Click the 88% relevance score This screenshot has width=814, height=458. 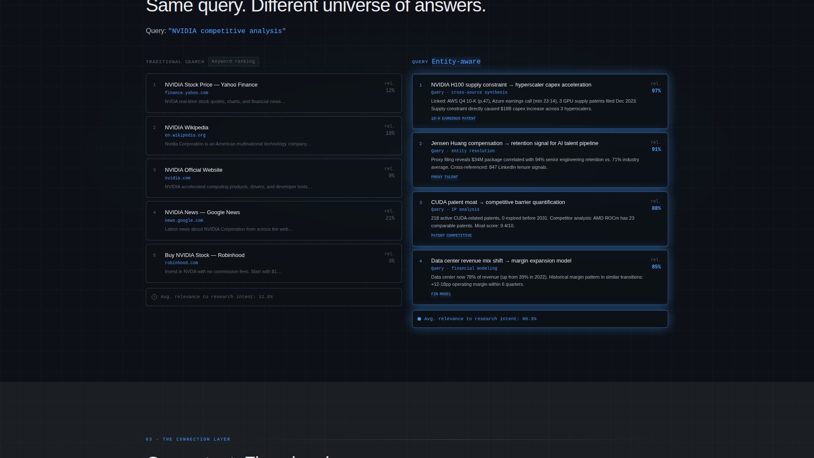656,209
